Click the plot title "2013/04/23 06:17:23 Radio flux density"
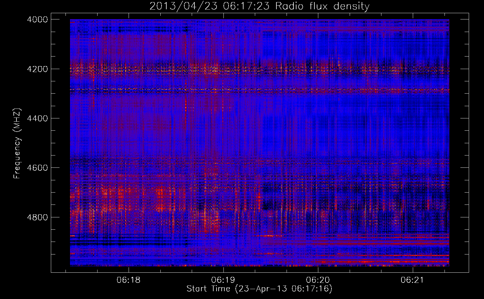This screenshot has width=484, height=299. pyautogui.click(x=259, y=6)
